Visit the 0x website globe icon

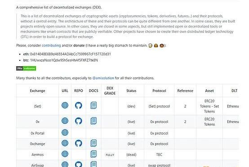(x=65, y=121)
